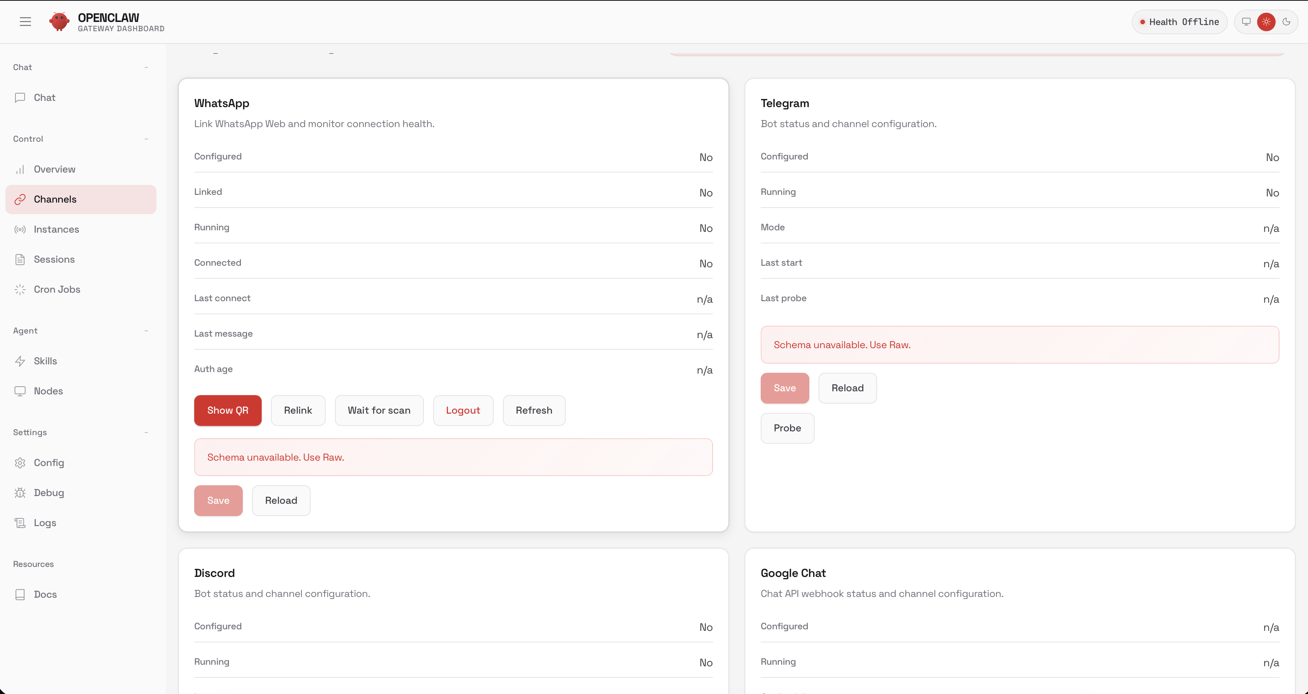Toggle system theme with the monitor icon
This screenshot has width=1308, height=694.
[x=1246, y=21]
